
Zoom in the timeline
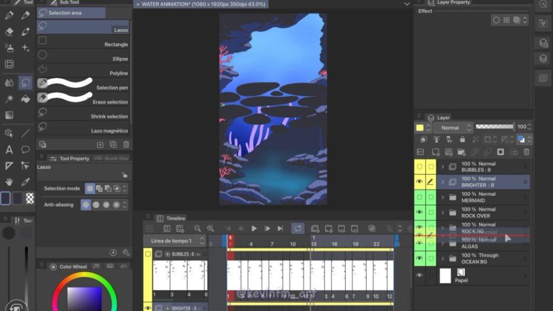pyautogui.click(x=211, y=228)
